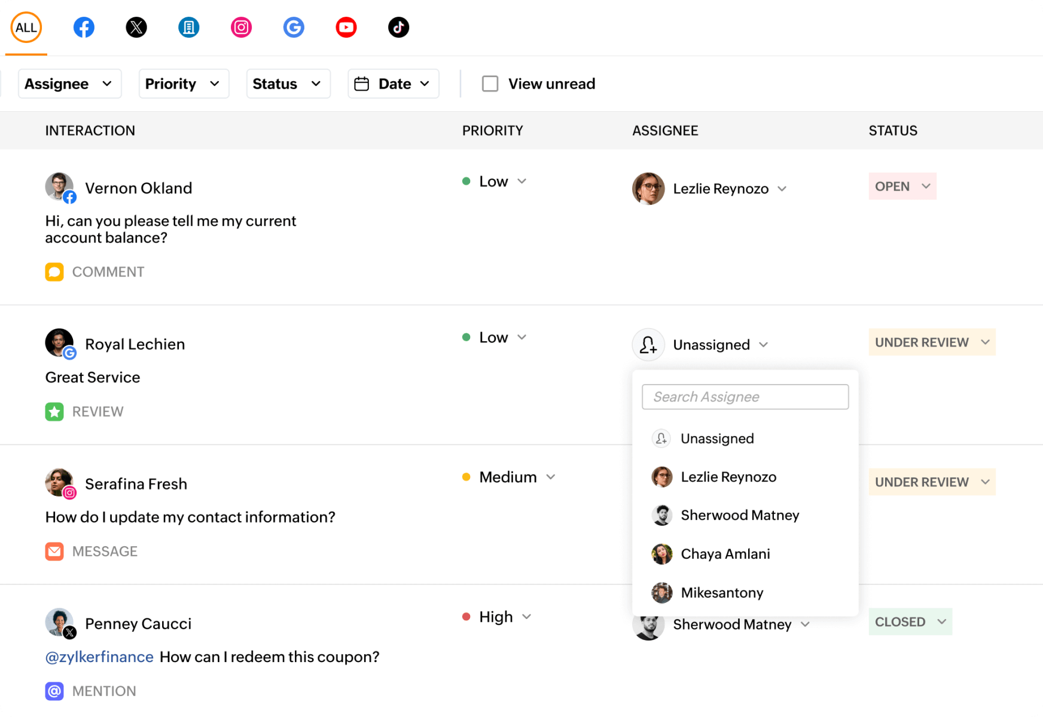Change the OPEN status of Vernon's interaction
The image size is (1043, 717).
[902, 186]
